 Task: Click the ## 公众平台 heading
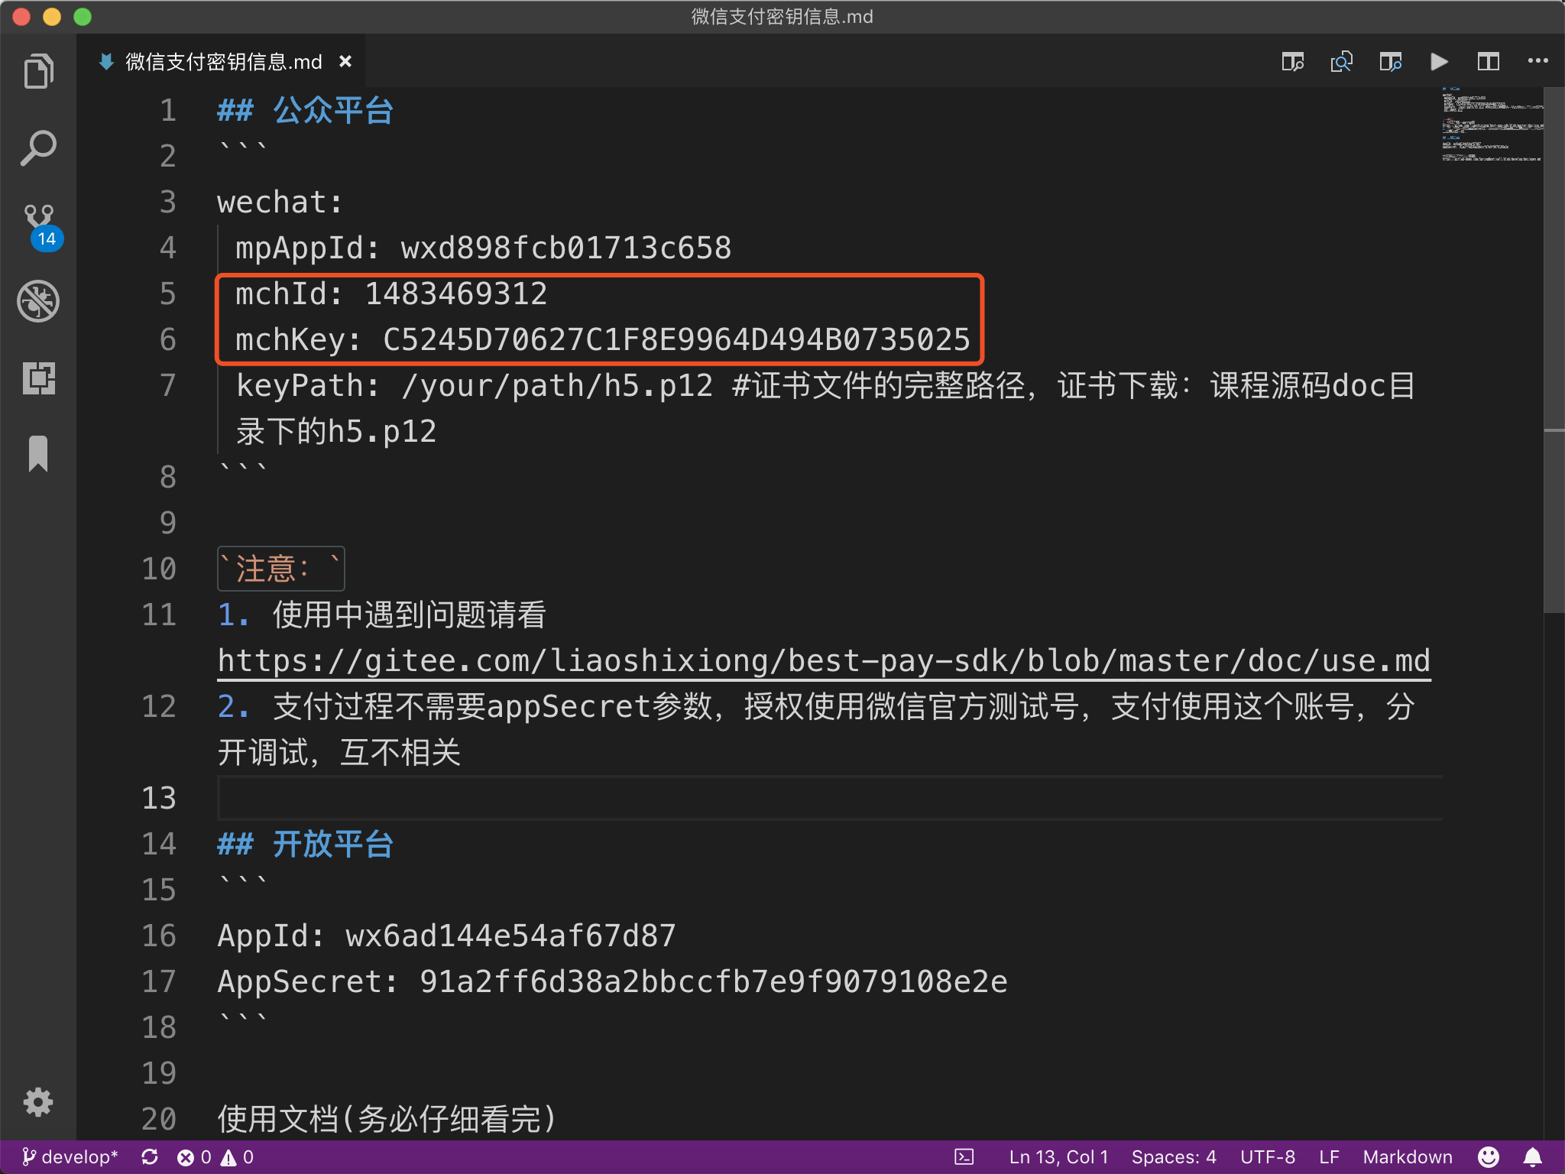click(x=306, y=111)
